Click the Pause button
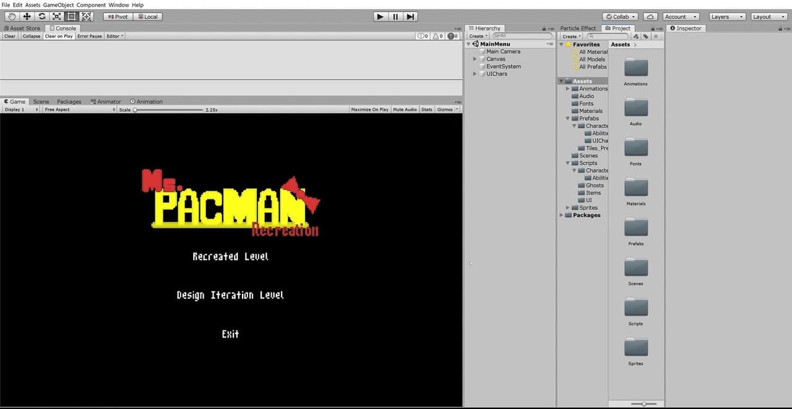The image size is (792, 409). tap(395, 17)
